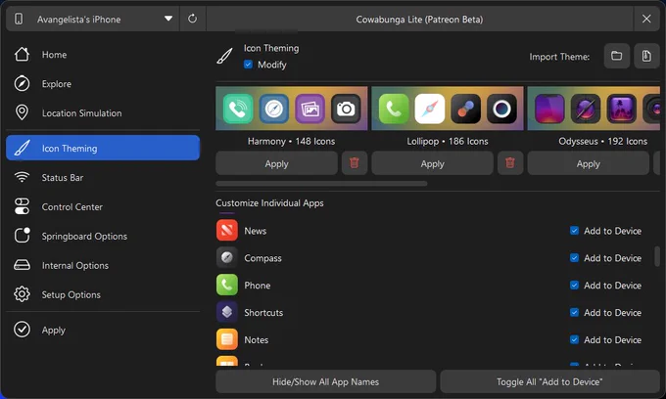Import theme from file icon

[x=646, y=56]
